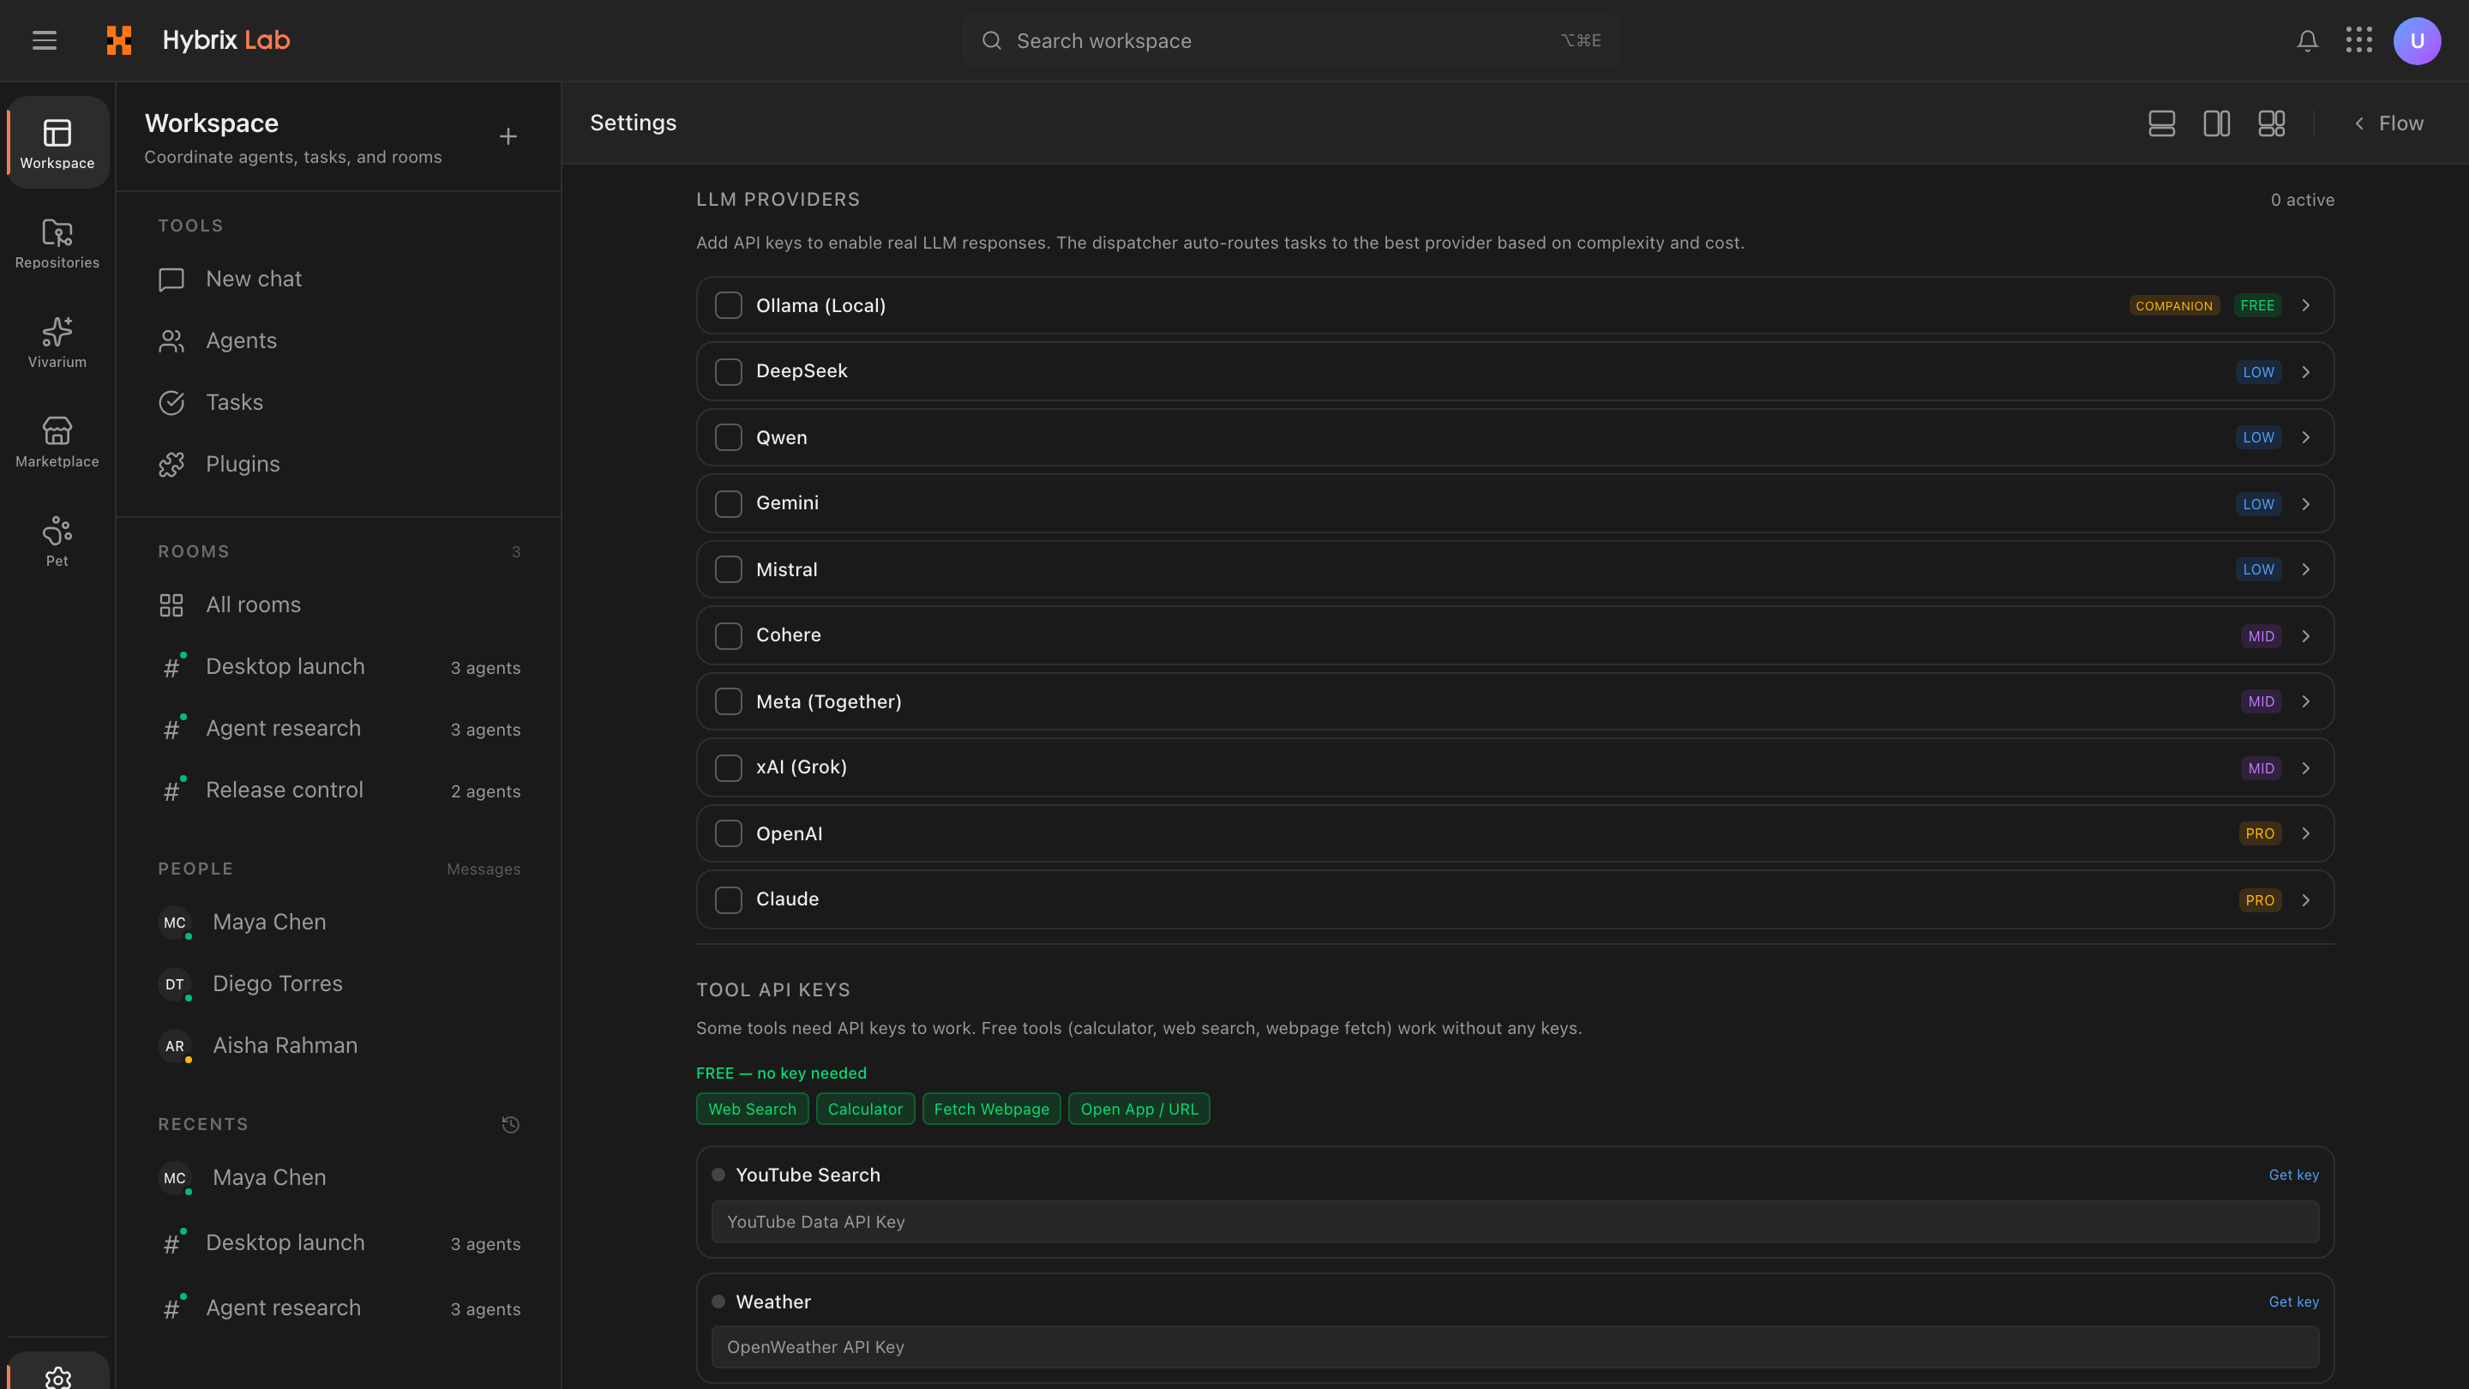Image resolution: width=2469 pixels, height=1389 pixels.
Task: Open Aisha Rahman in the People list
Action: (x=339, y=1046)
